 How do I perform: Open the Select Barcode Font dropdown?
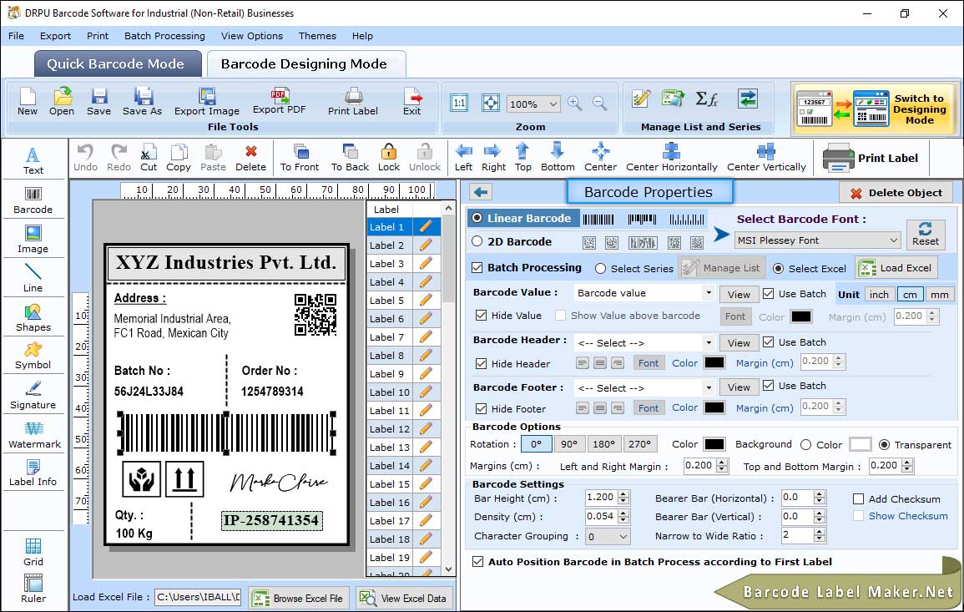[x=818, y=240]
